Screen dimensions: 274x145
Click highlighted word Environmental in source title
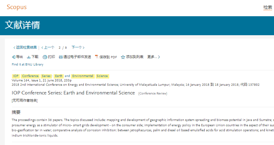point(83,76)
